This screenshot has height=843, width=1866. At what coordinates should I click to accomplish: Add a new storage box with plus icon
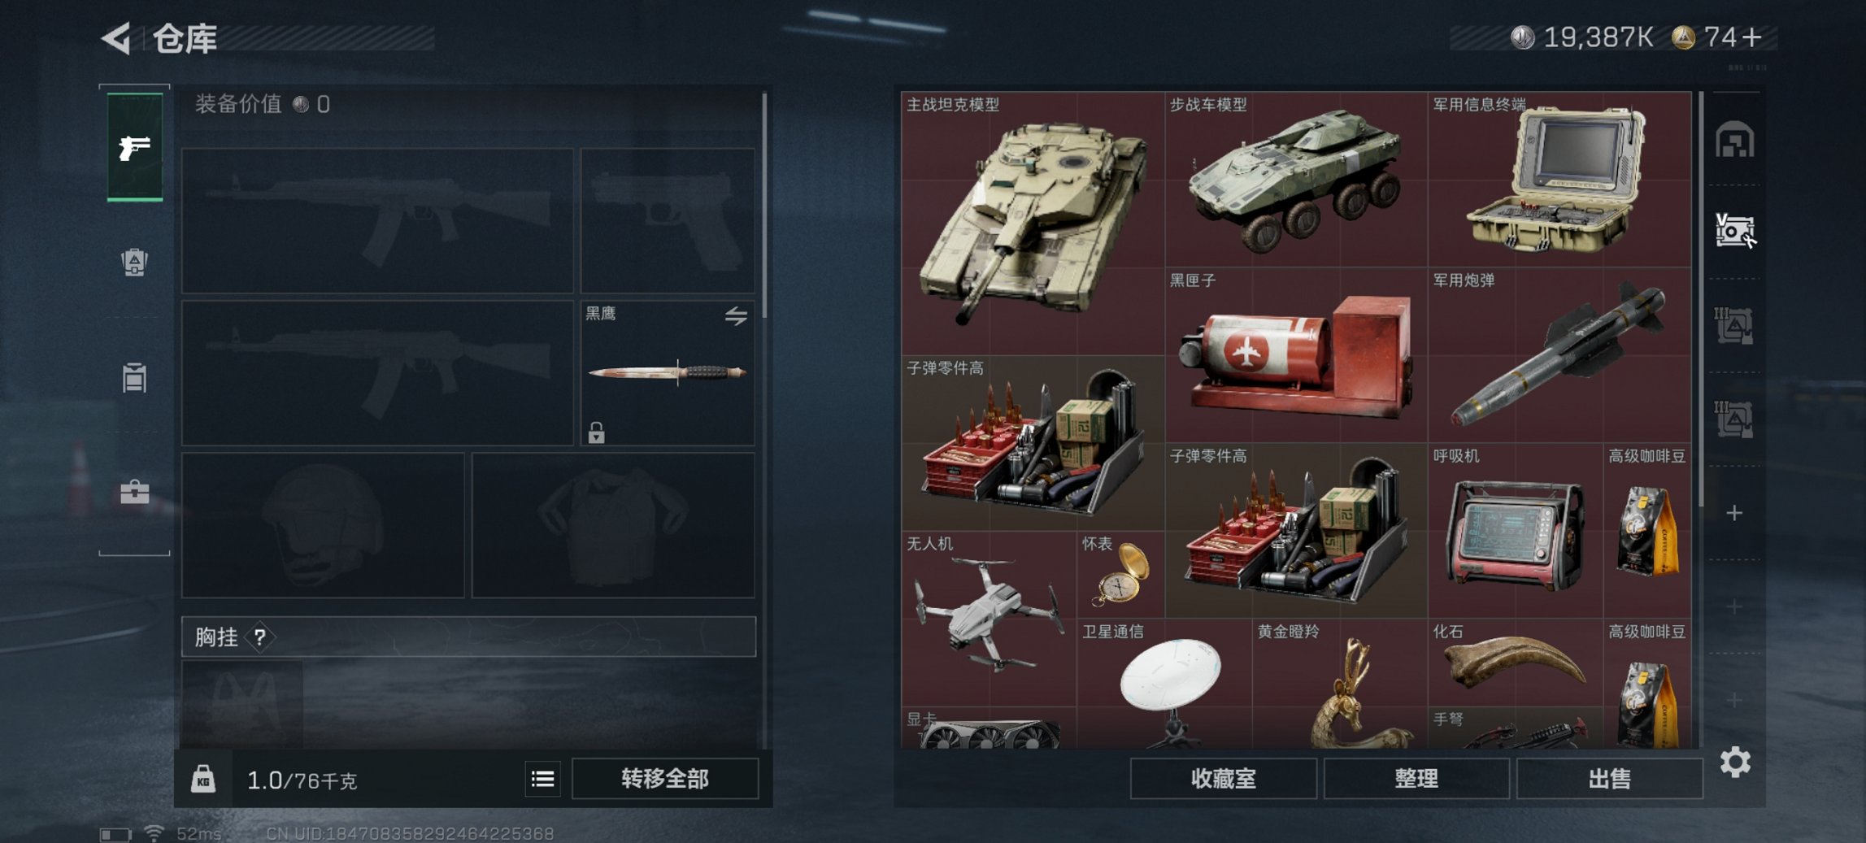click(x=1734, y=513)
